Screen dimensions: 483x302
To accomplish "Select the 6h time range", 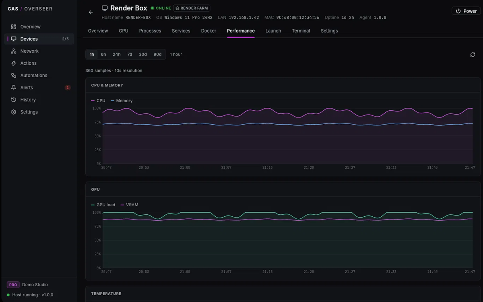I will coord(103,54).
